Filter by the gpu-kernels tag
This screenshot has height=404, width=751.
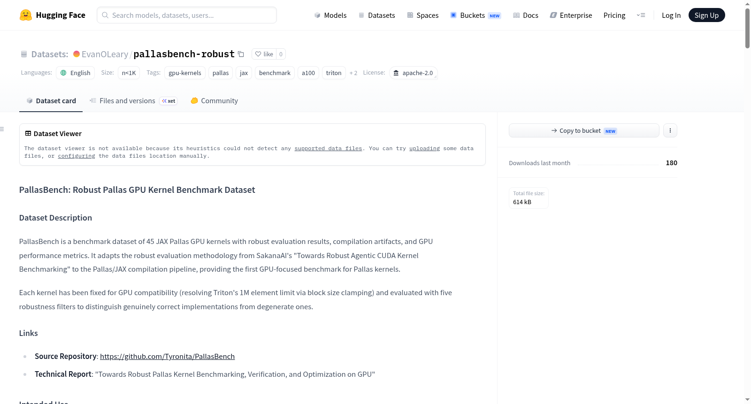click(x=185, y=73)
